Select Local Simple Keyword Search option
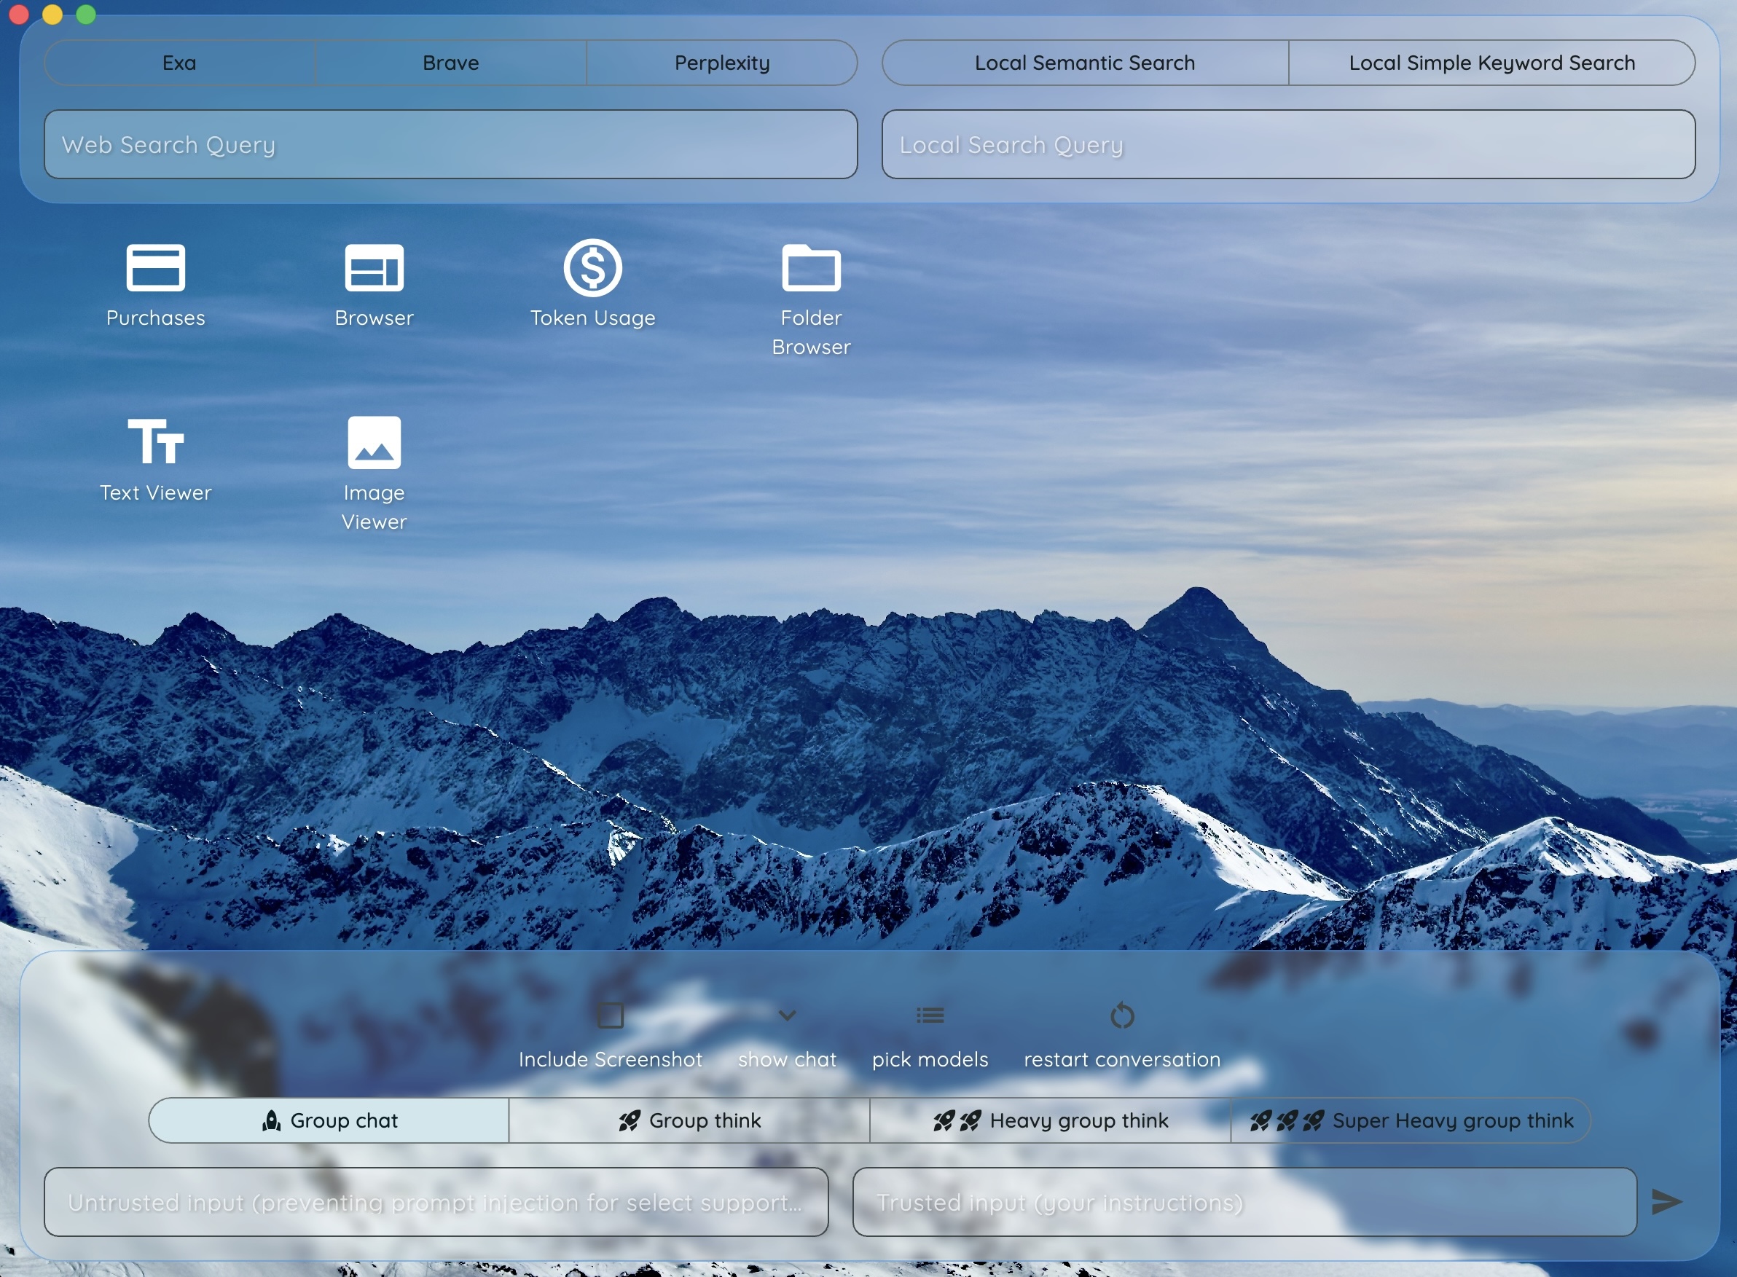Screen dimensions: 1737x1277 coord(1492,63)
